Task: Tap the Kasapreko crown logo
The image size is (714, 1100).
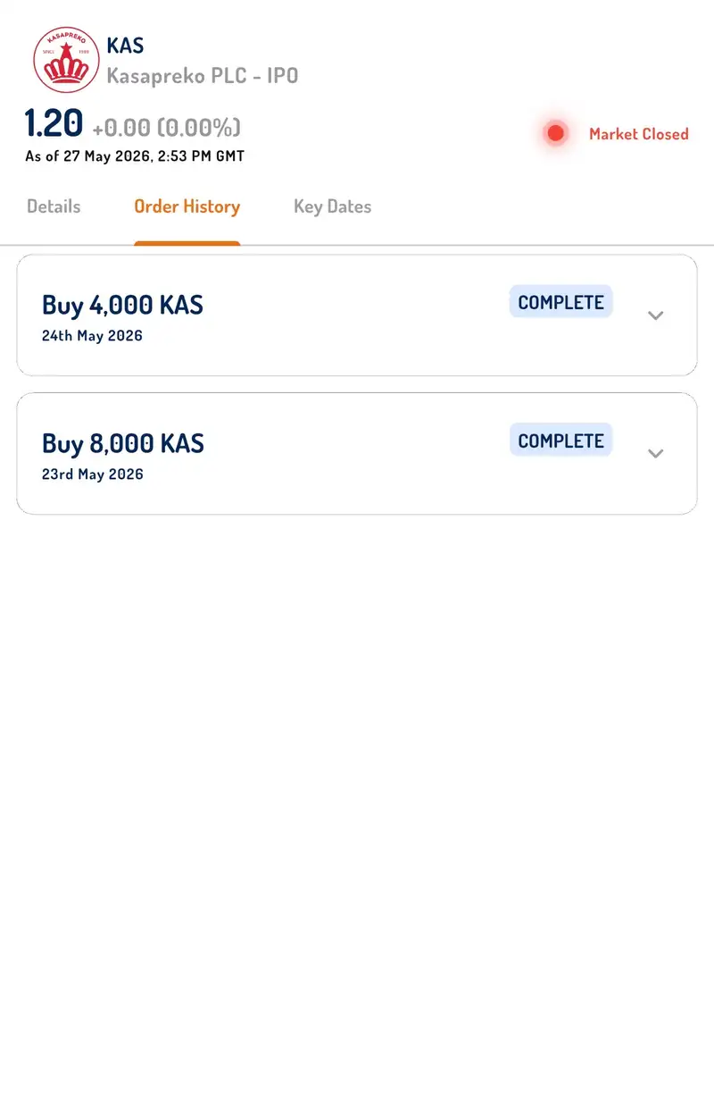Action: pyautogui.click(x=66, y=60)
